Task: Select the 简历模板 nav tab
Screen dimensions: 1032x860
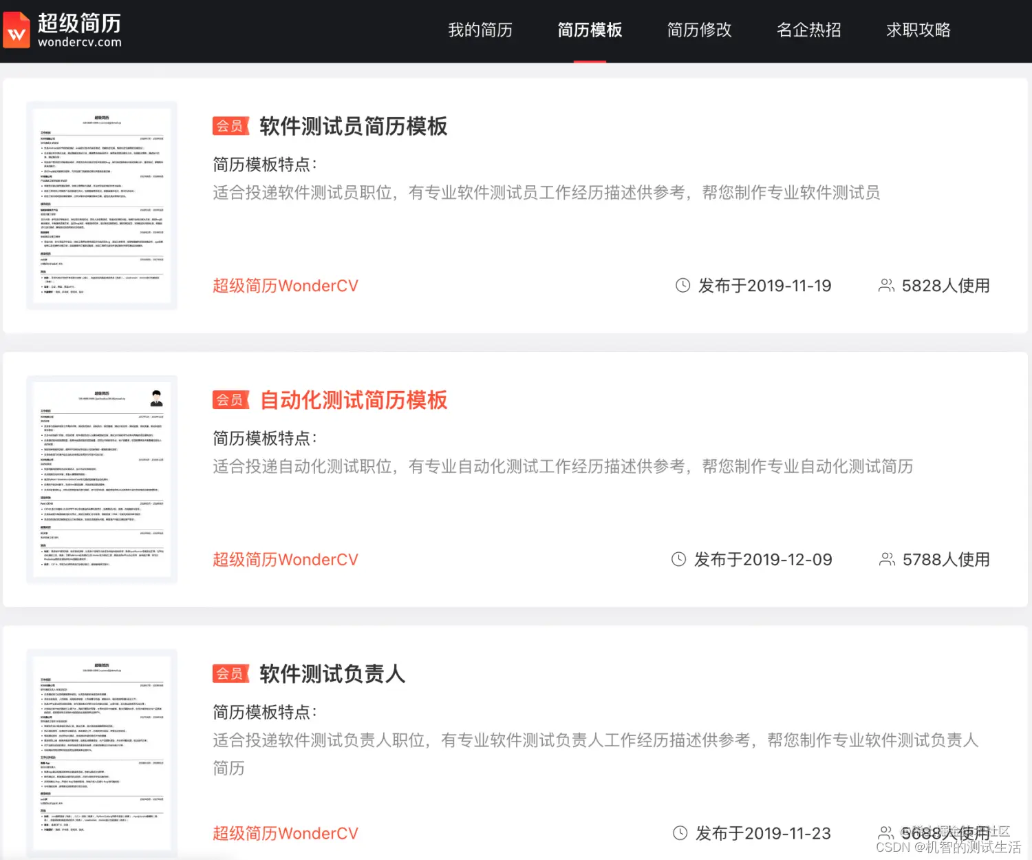Action: point(590,30)
